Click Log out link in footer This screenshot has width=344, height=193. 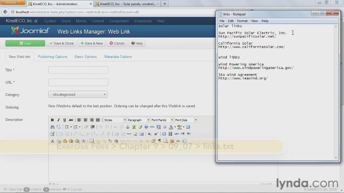click(x=76, y=189)
